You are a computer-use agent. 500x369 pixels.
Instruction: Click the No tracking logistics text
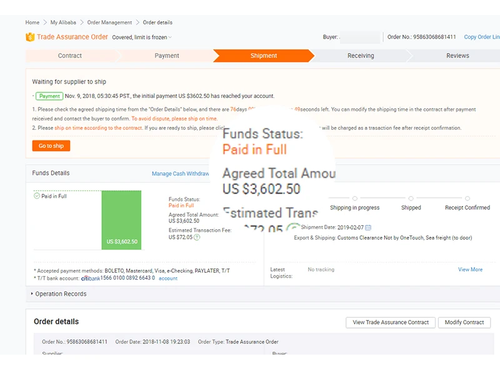(321, 270)
